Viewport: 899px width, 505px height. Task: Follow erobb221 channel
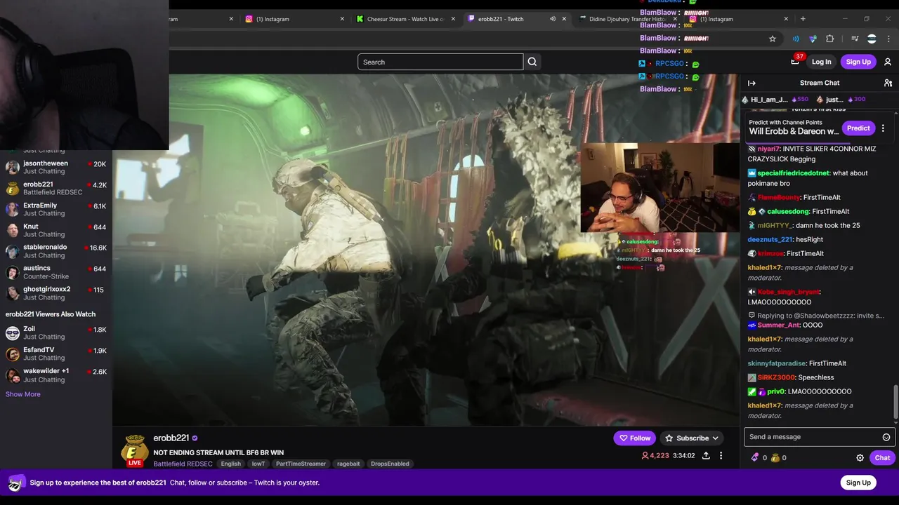click(x=635, y=438)
